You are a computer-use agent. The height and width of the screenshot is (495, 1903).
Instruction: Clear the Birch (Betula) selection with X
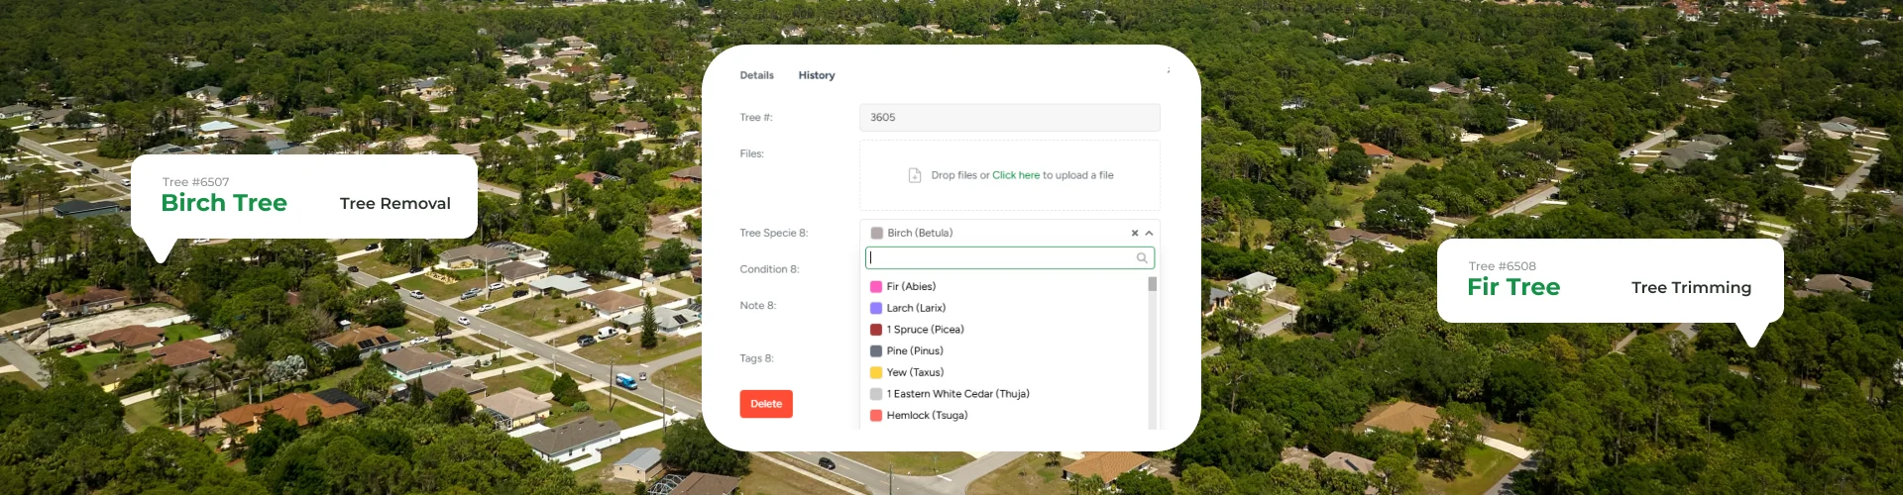tap(1135, 234)
